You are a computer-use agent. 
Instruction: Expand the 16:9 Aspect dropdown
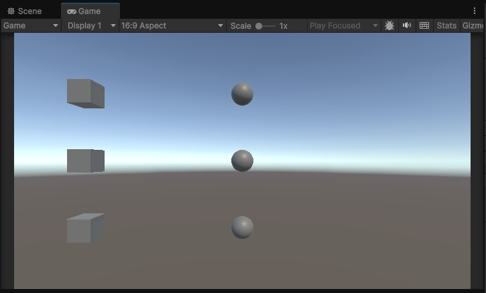tap(172, 25)
